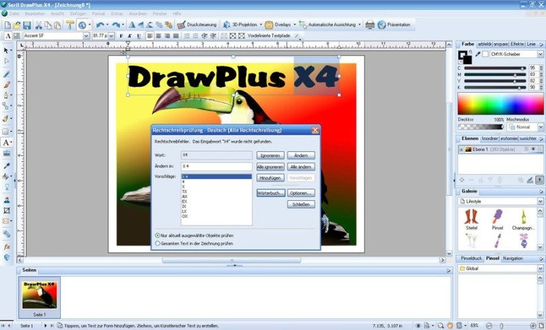Click the Ändern button
Viewport: 546px width, 330px height.
pos(301,155)
